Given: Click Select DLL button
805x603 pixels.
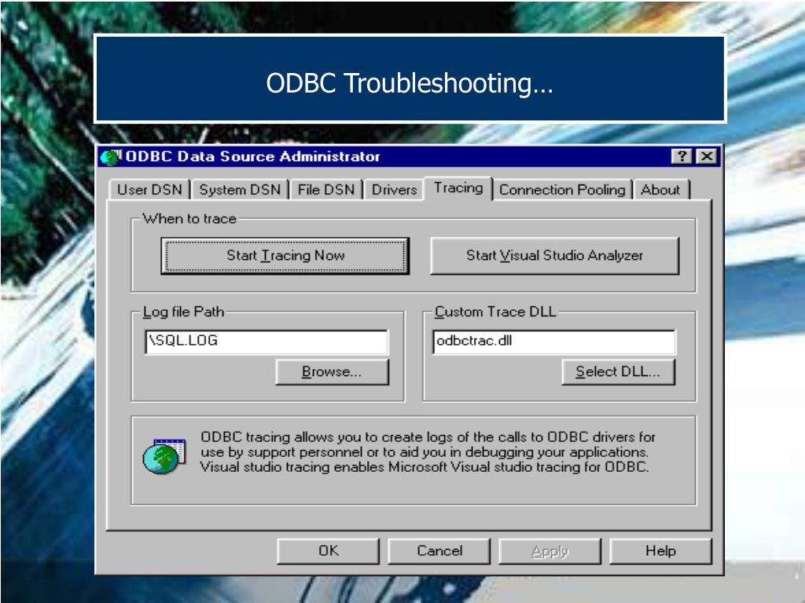Looking at the screenshot, I should [x=618, y=371].
